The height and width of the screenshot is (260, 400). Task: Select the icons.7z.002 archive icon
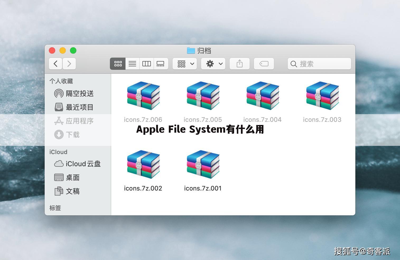pos(143,164)
